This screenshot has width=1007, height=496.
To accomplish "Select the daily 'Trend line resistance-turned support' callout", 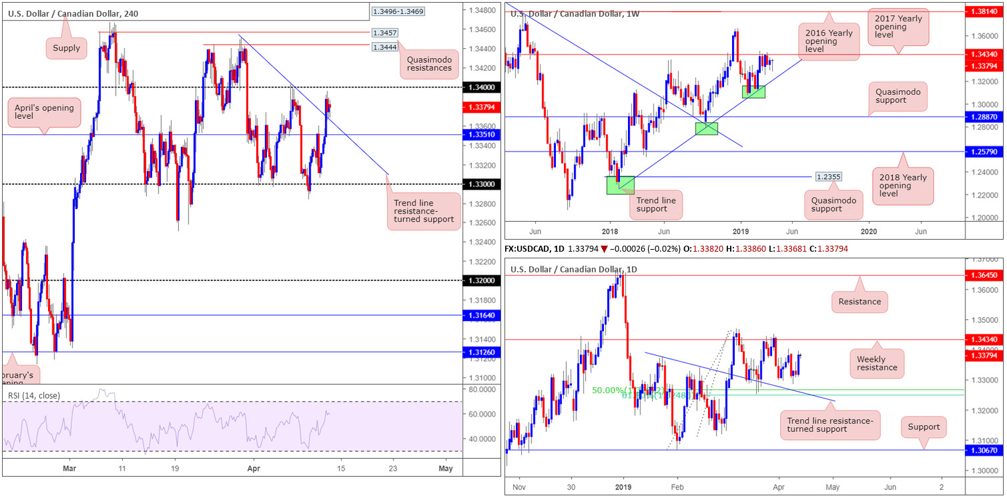I will pos(830,425).
